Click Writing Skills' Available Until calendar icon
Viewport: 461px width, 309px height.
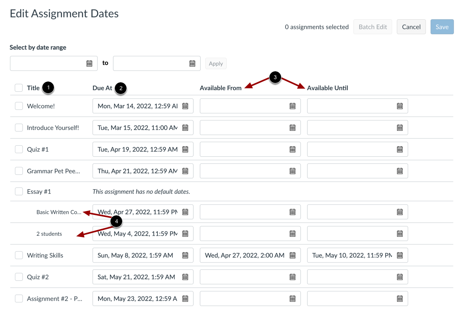coord(400,255)
